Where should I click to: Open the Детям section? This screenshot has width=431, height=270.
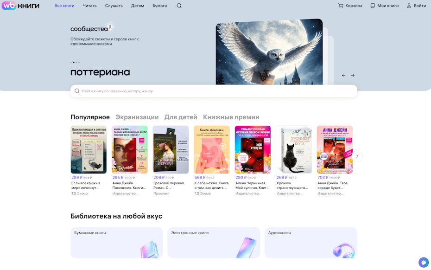[137, 6]
